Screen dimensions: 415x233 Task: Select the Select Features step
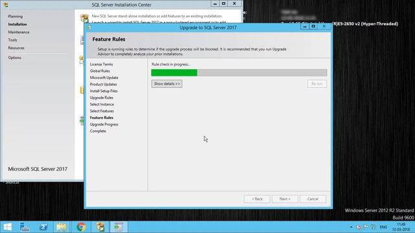pyautogui.click(x=102, y=111)
